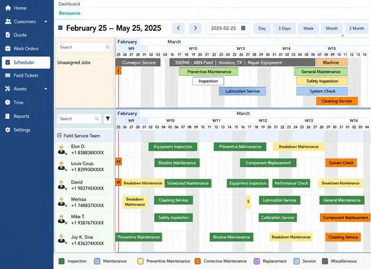Open the calendar picker icon in date field
Screen dimensions: 371x269
(x=243, y=28)
